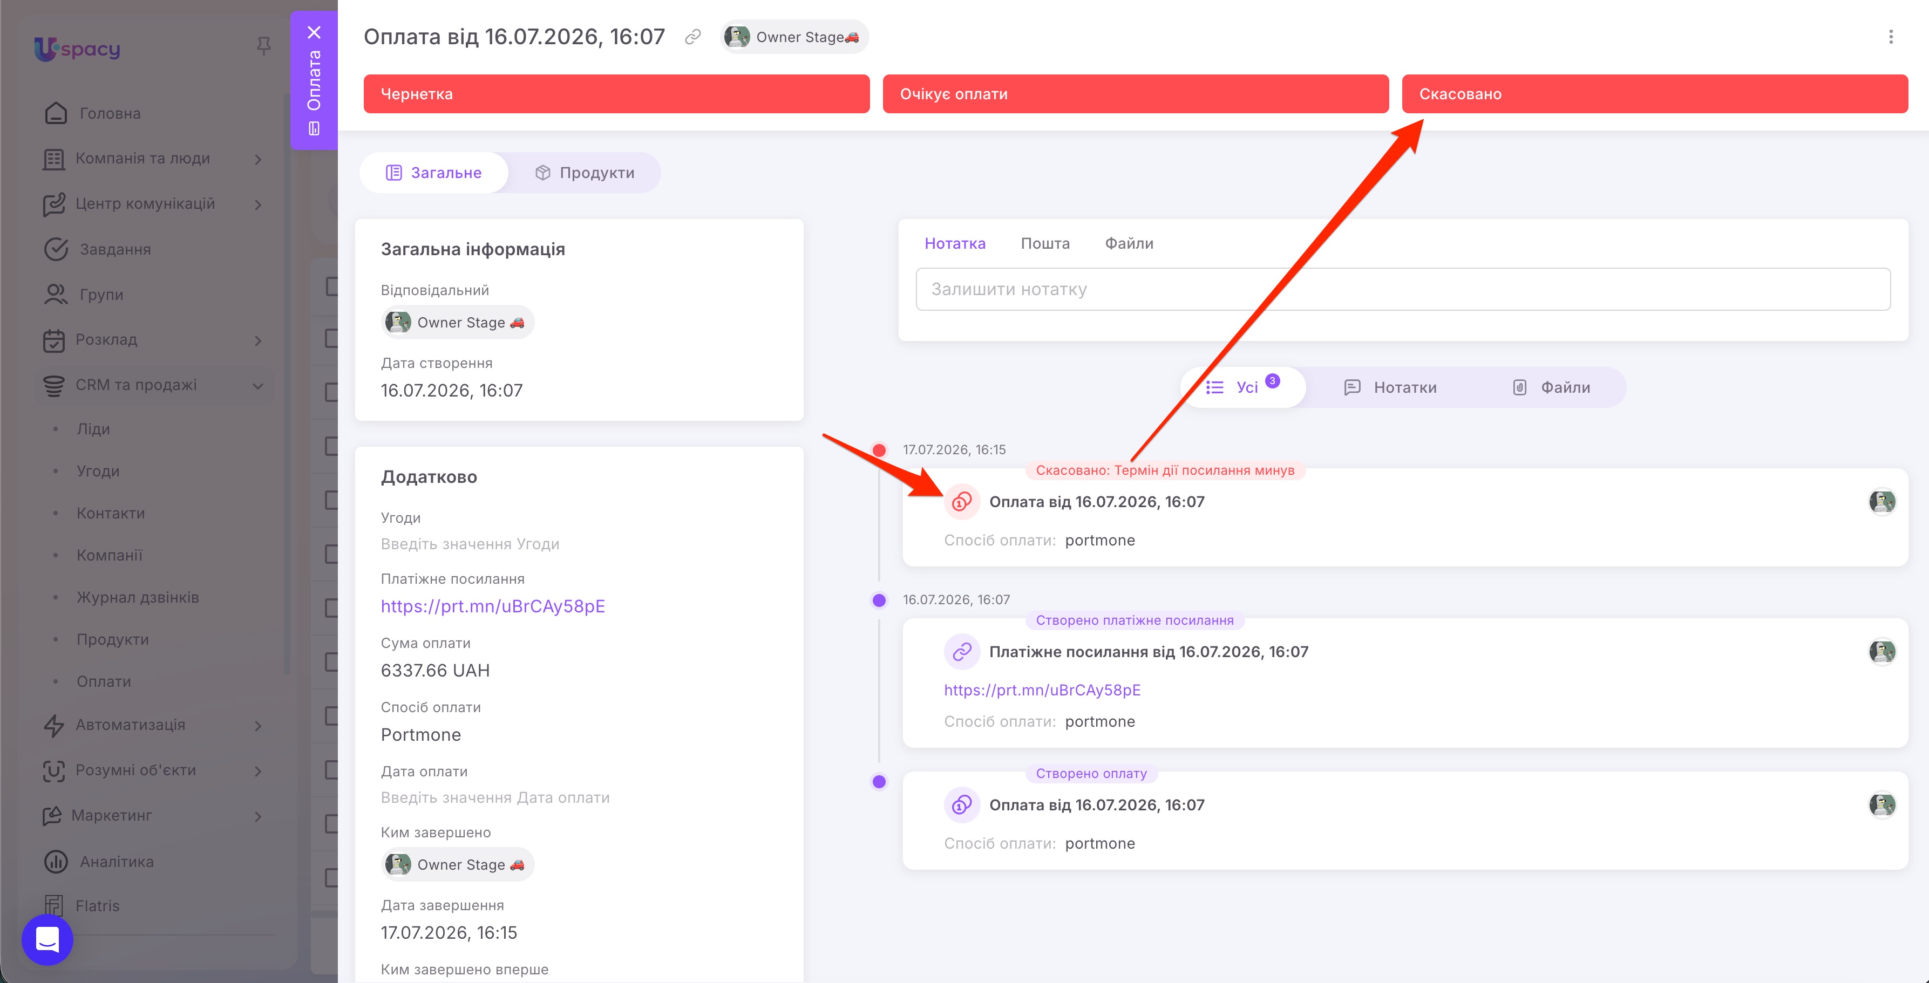Viewport: 1929px width, 983px height.
Task: Open the three-dot options menu
Action: pos(1891,37)
